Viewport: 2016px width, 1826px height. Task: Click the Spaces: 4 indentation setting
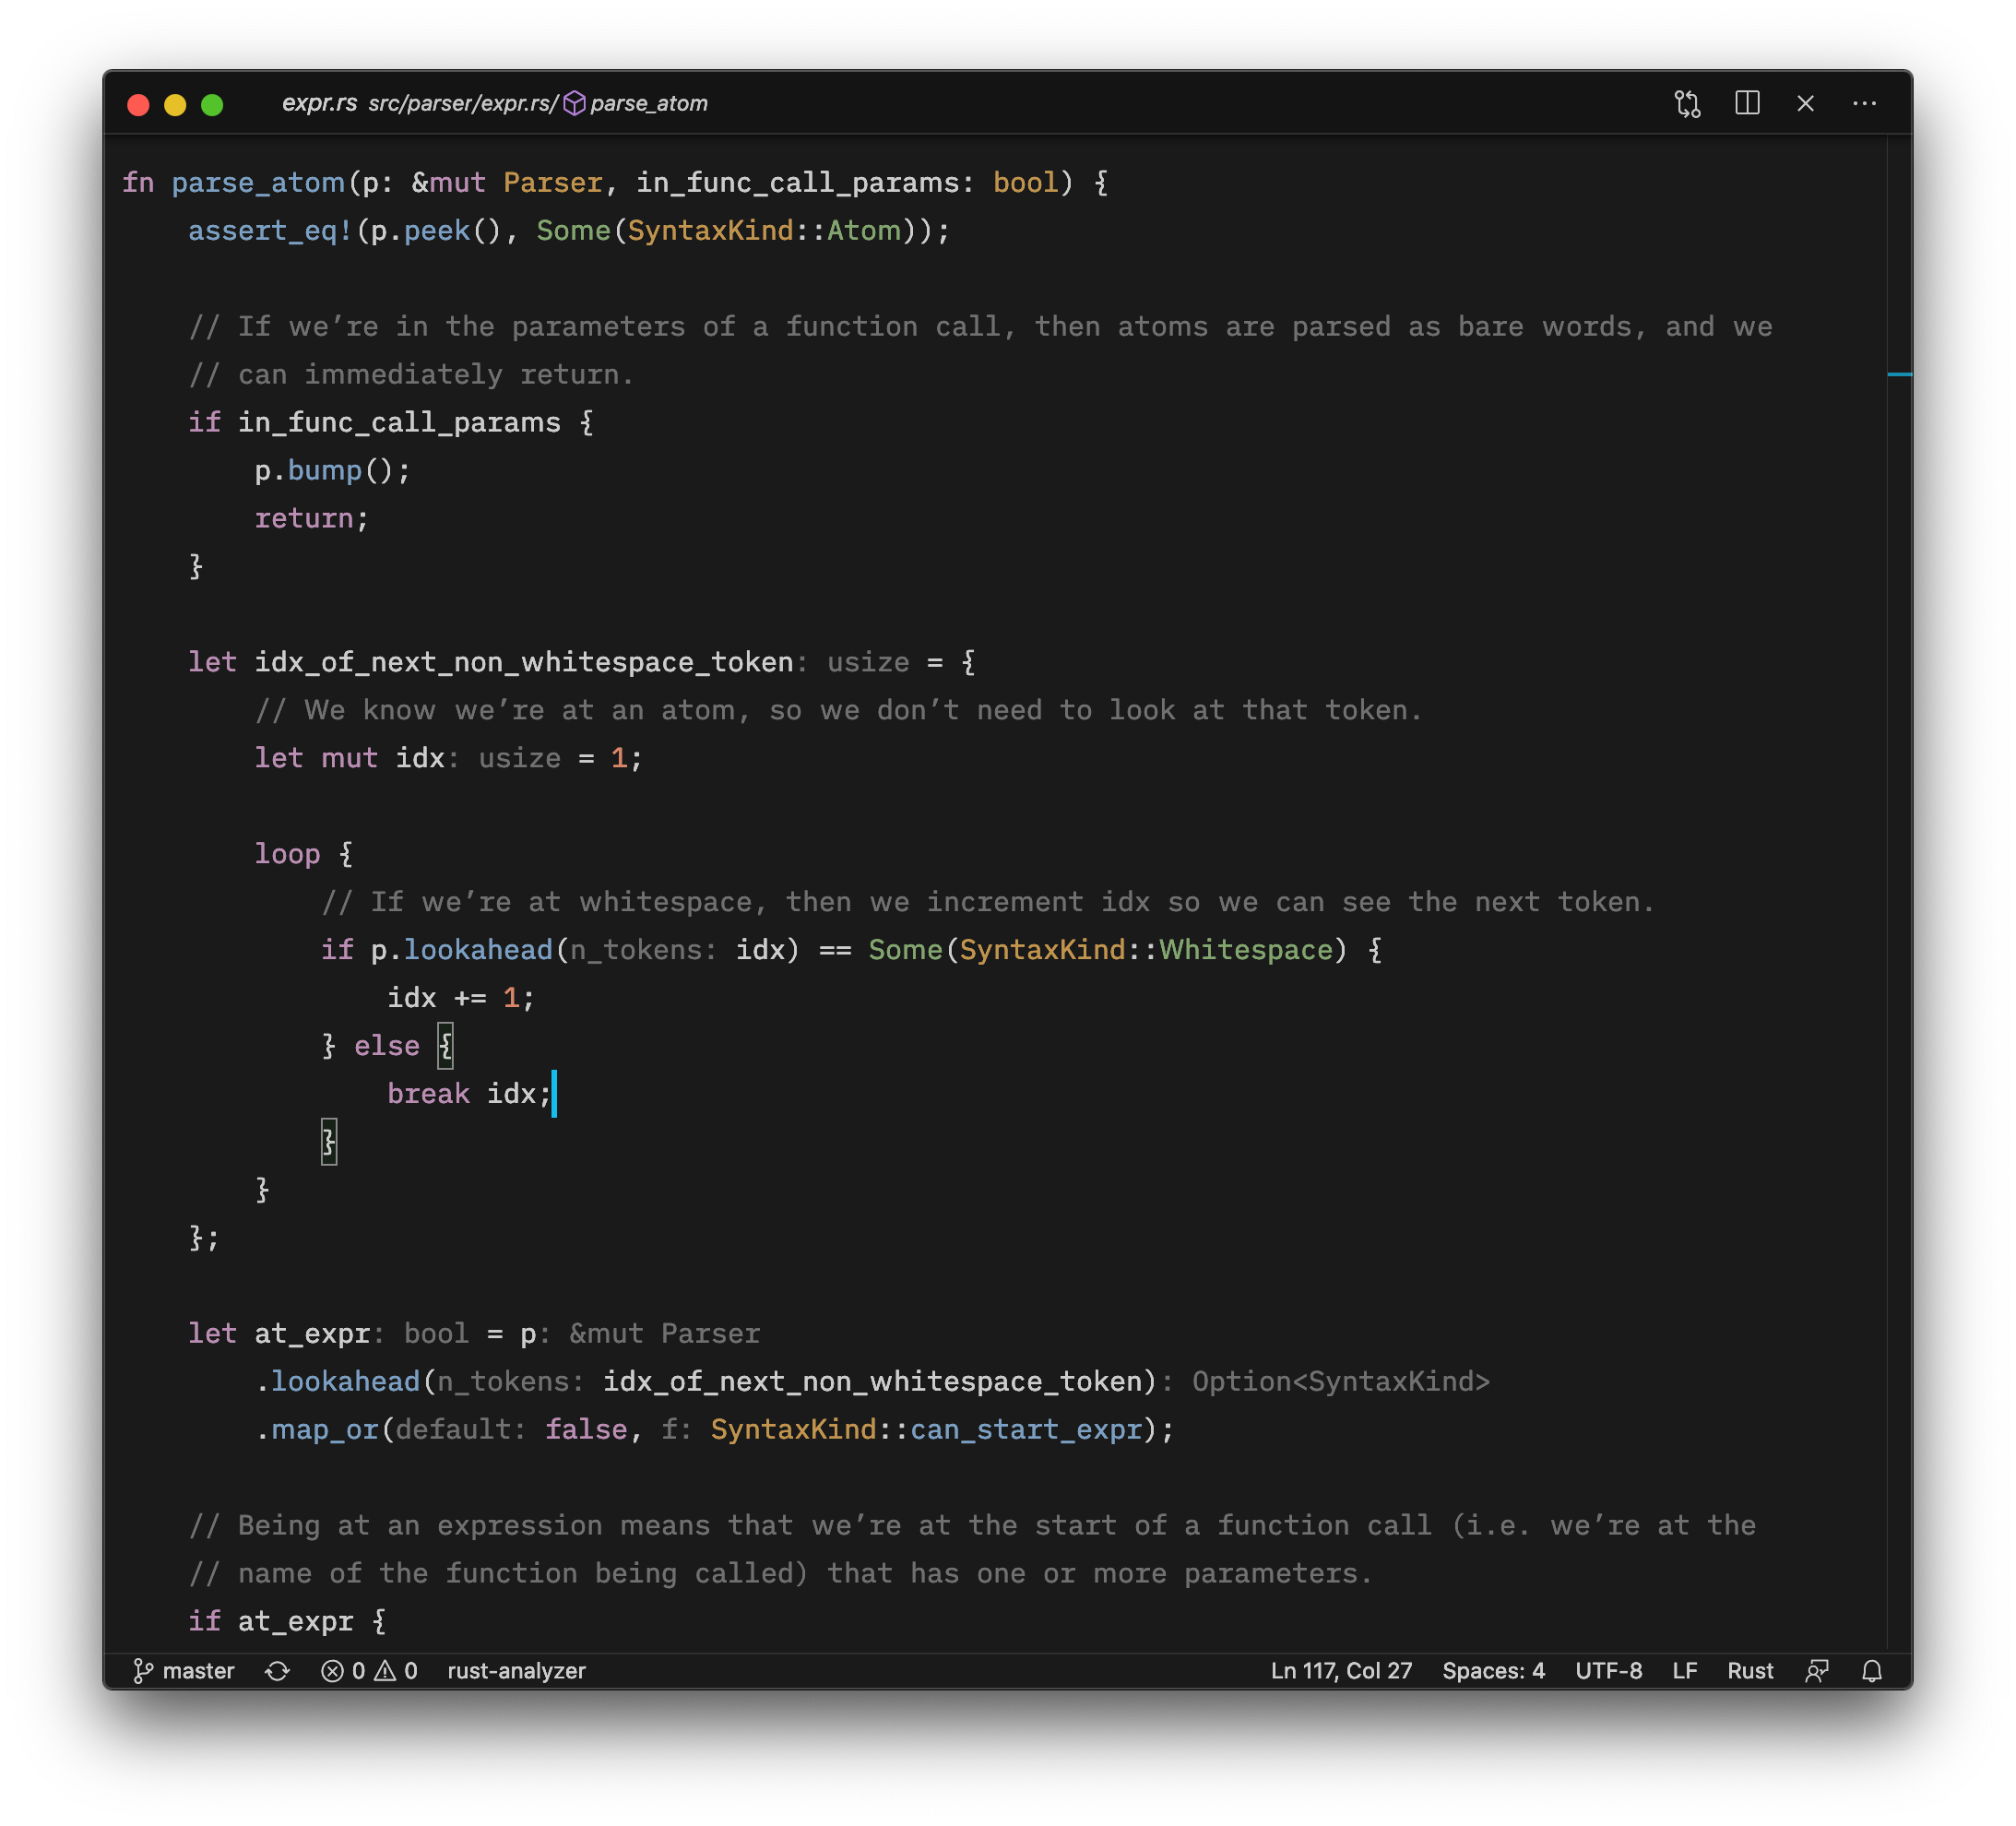pyautogui.click(x=1493, y=1671)
